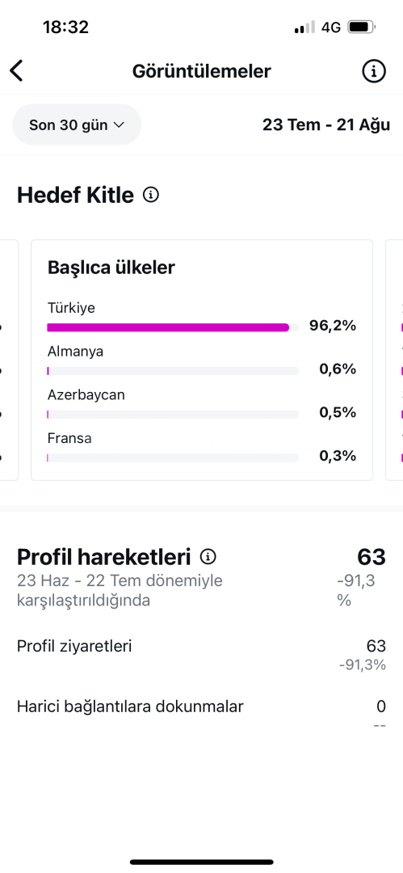
Task: Tap the info icon beside Profil hareketleri
Action: (x=208, y=556)
